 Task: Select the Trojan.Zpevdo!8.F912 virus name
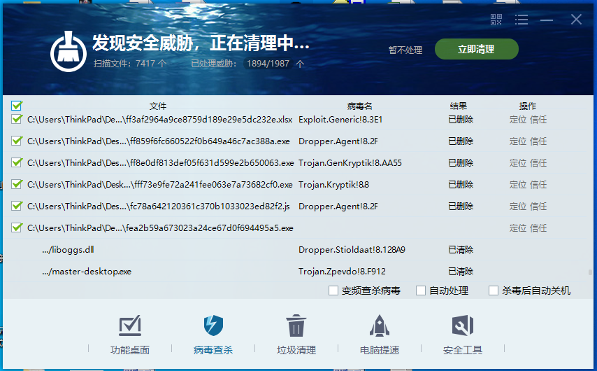tap(342, 272)
